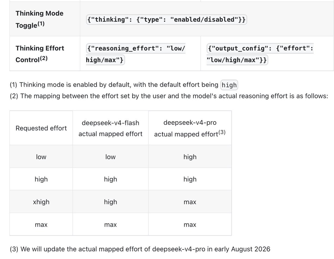The height and width of the screenshot is (259, 334).
Task: Click the footnote (1) superscript marker
Action: pyautogui.click(x=41, y=25)
